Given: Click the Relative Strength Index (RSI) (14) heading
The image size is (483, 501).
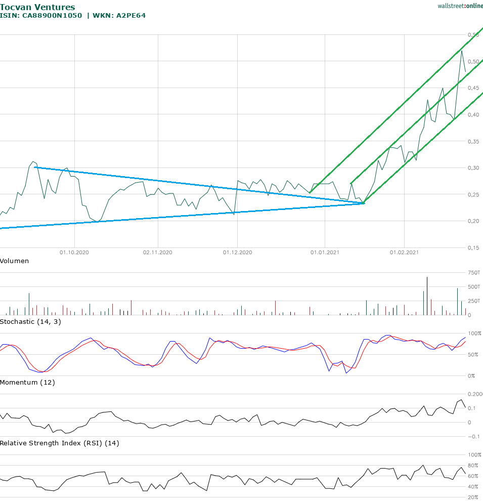Looking at the screenshot, I should click(x=59, y=443).
